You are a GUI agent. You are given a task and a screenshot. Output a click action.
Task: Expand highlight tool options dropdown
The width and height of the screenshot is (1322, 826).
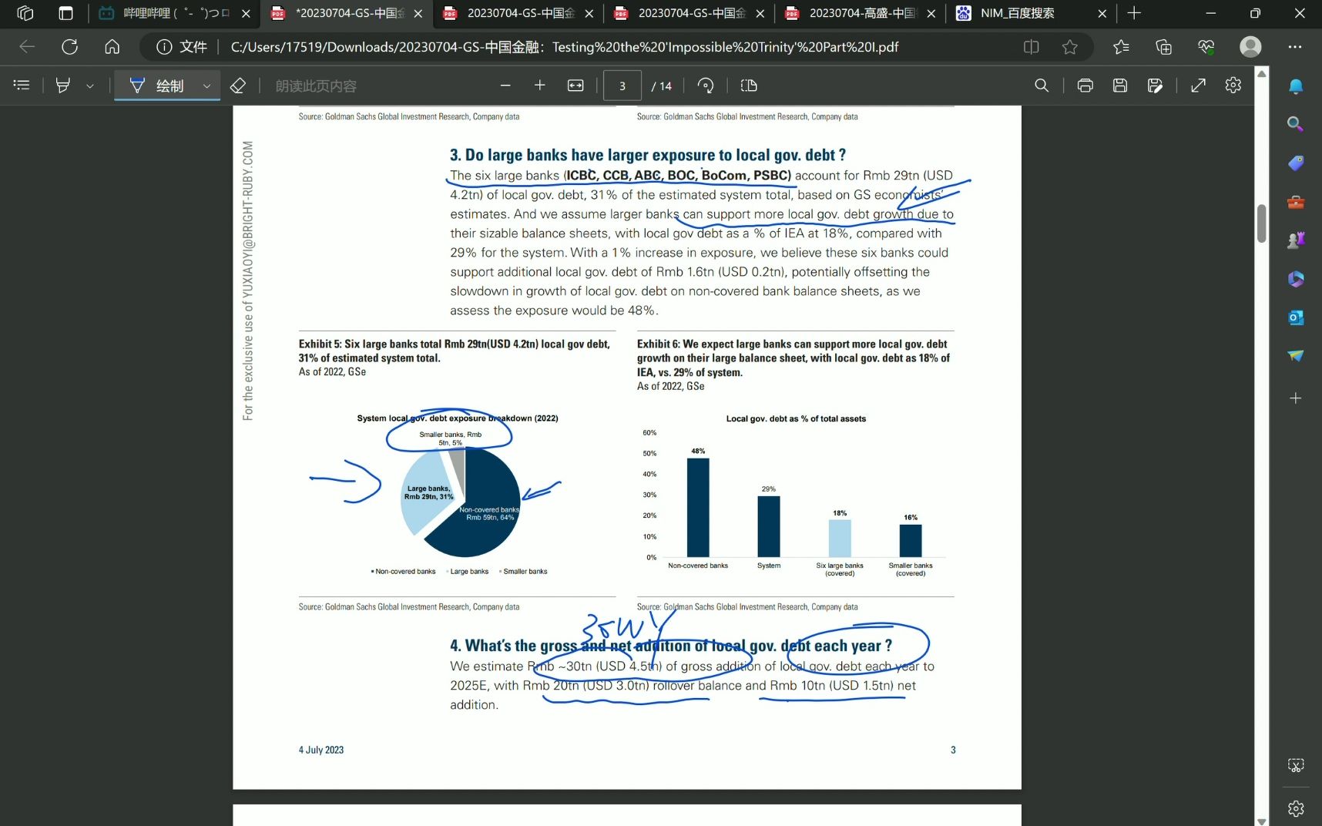(x=90, y=86)
